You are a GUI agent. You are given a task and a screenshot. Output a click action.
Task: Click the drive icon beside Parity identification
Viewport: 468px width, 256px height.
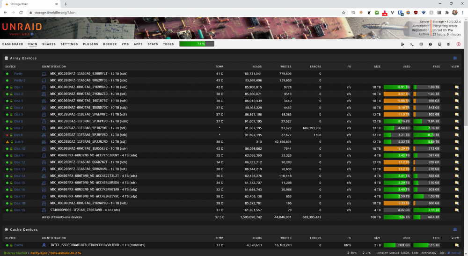pos(44,73)
